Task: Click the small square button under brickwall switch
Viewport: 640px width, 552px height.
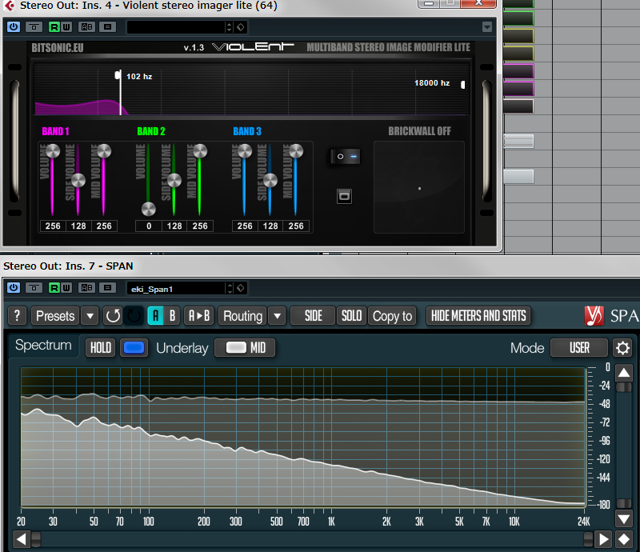Action: (344, 196)
